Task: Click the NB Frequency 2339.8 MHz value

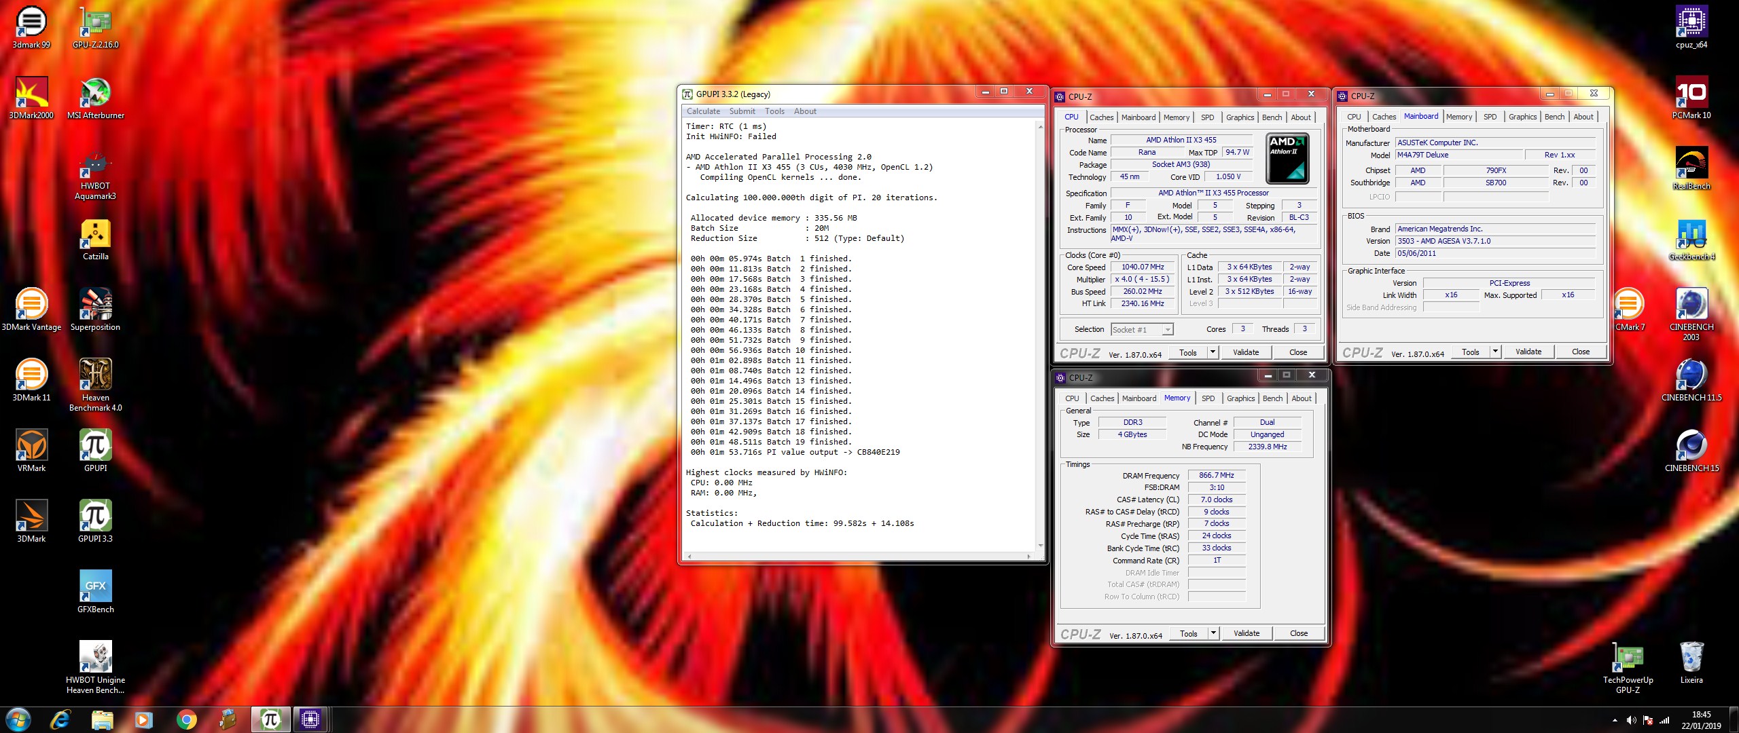Action: [x=1268, y=447]
